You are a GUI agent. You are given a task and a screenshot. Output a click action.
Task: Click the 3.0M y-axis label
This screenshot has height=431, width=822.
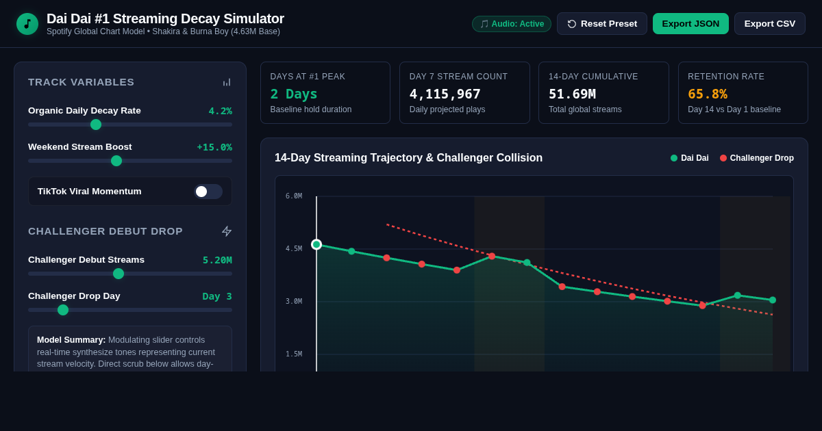[294, 302]
